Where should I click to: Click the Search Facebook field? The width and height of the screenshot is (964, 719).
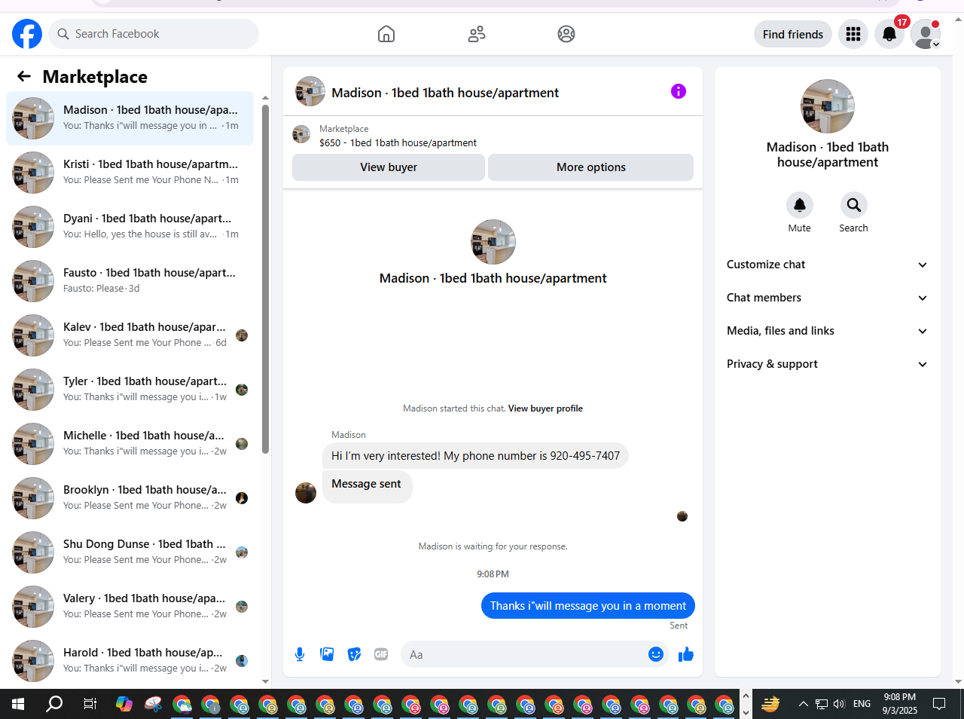(154, 34)
